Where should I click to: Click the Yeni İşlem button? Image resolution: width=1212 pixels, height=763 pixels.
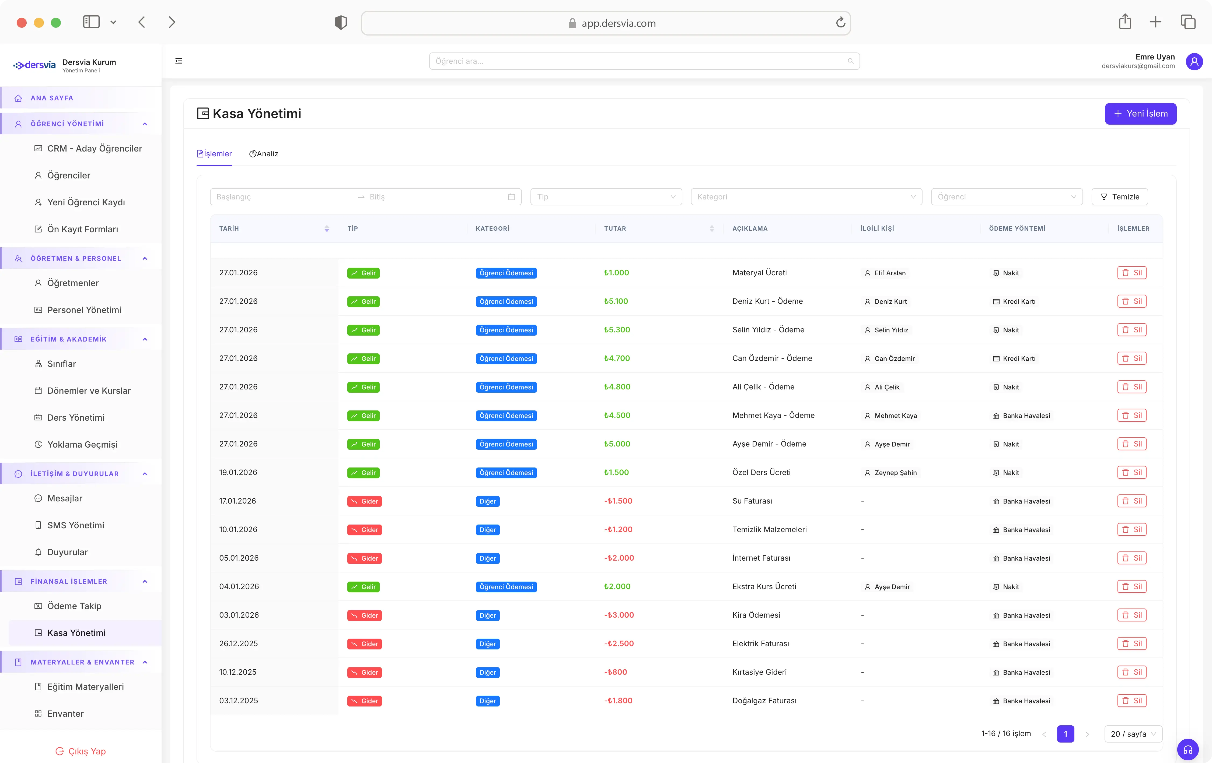1140,114
